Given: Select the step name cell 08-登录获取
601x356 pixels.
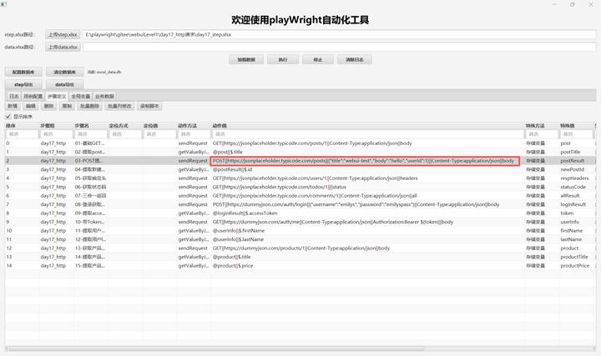Looking at the screenshot, I should click(x=89, y=204).
